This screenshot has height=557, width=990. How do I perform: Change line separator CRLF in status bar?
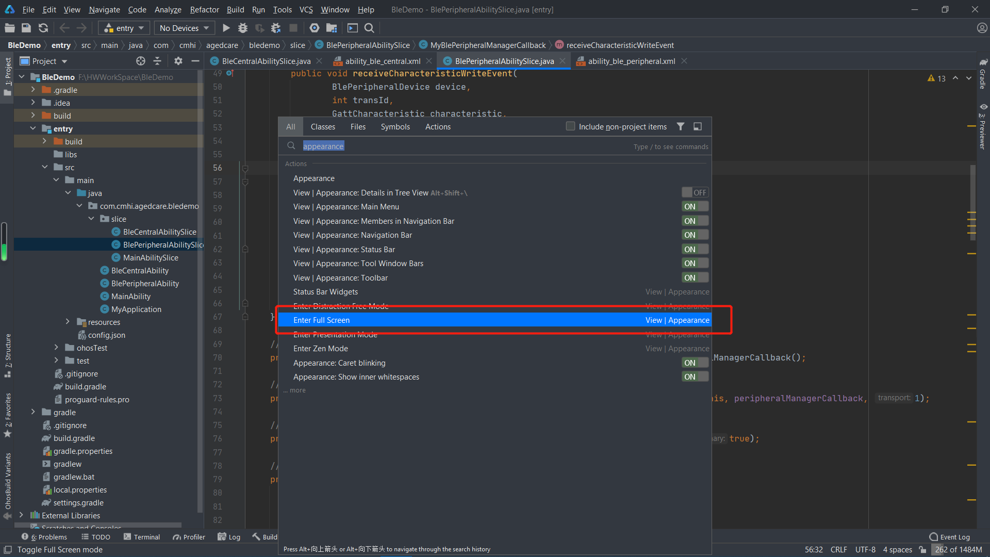pos(838,550)
